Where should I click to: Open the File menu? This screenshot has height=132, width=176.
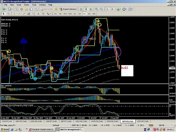(x=6, y=5)
